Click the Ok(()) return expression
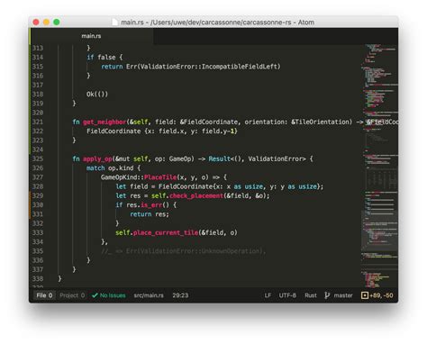This screenshot has width=427, height=344. point(97,95)
